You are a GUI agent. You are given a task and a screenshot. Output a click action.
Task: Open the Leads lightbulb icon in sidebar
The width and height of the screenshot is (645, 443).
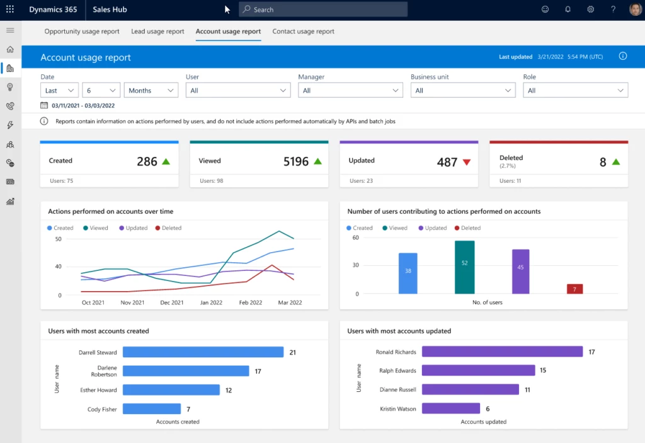click(x=9, y=87)
